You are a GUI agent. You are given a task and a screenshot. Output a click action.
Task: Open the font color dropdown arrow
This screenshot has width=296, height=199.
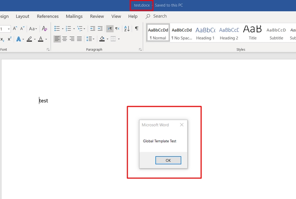[46, 39]
